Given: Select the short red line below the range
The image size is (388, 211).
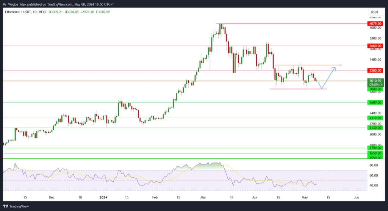Looking at the screenshot, I should 298,89.
